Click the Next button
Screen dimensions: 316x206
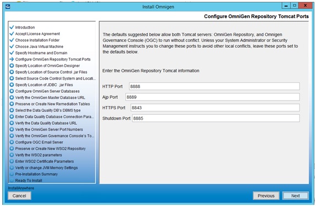296,196
